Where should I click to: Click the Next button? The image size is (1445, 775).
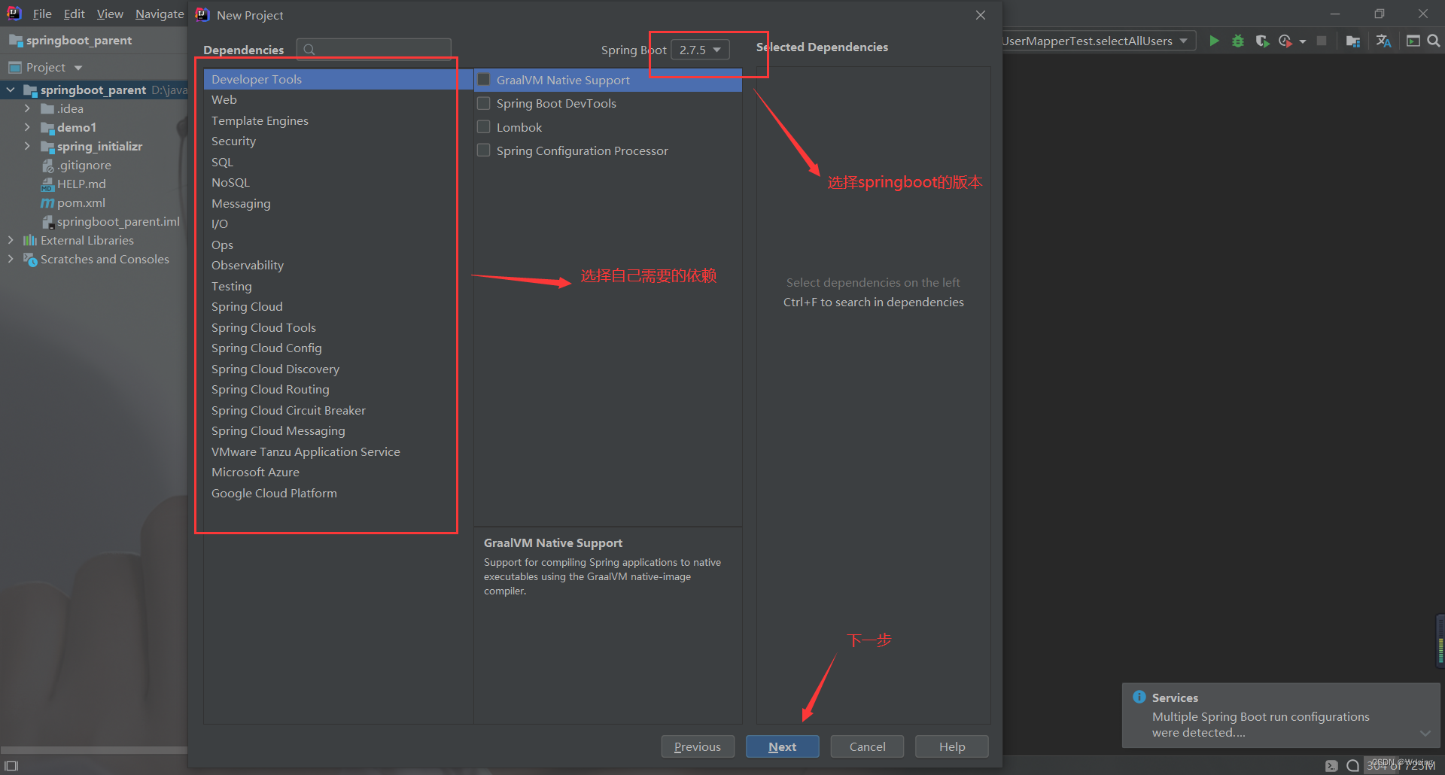tap(783, 746)
